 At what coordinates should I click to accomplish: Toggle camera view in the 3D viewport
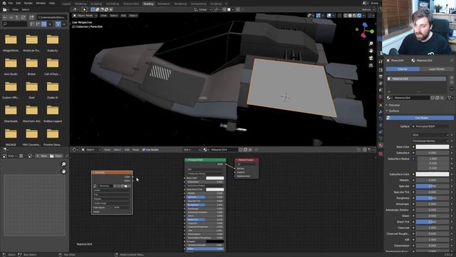pos(371,59)
